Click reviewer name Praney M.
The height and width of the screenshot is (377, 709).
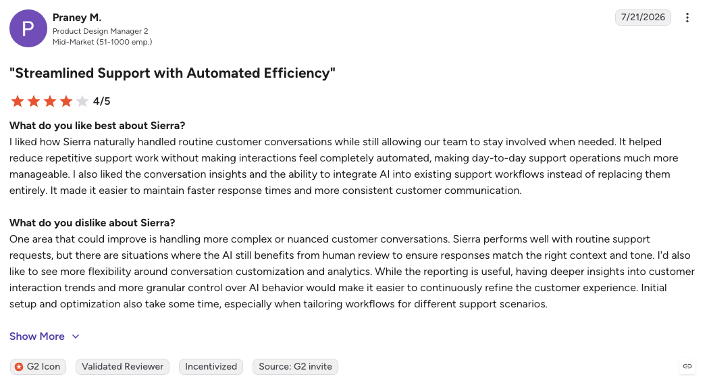77,18
